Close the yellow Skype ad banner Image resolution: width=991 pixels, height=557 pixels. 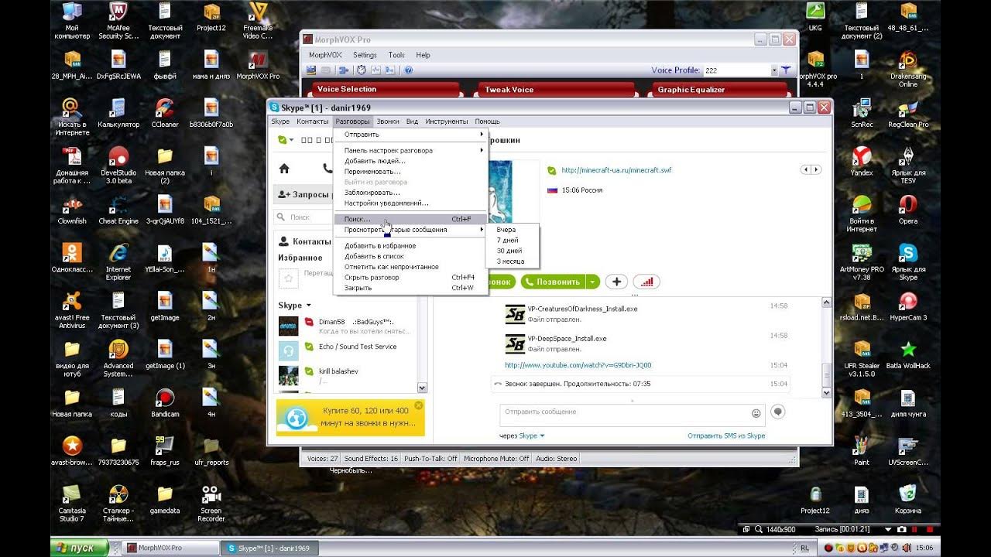coord(419,405)
